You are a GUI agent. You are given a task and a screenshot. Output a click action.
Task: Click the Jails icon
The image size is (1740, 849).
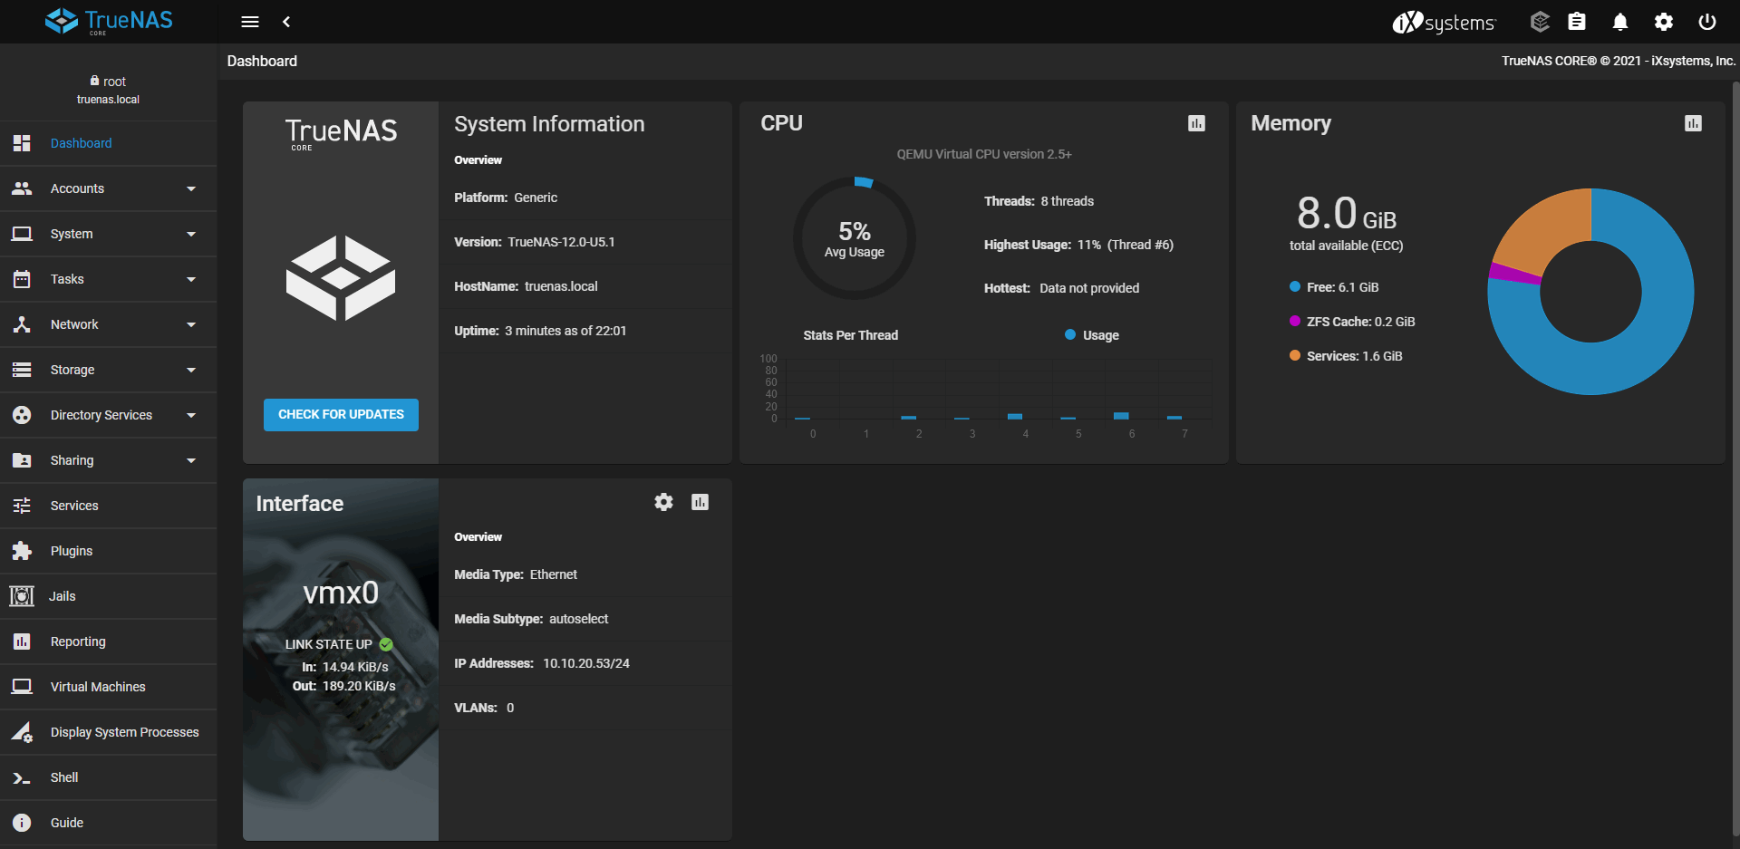(x=22, y=596)
